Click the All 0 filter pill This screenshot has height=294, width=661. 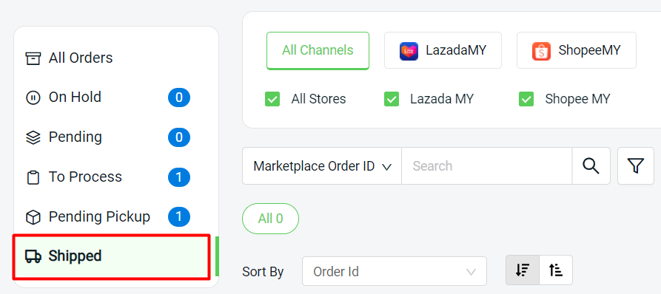pyautogui.click(x=270, y=219)
